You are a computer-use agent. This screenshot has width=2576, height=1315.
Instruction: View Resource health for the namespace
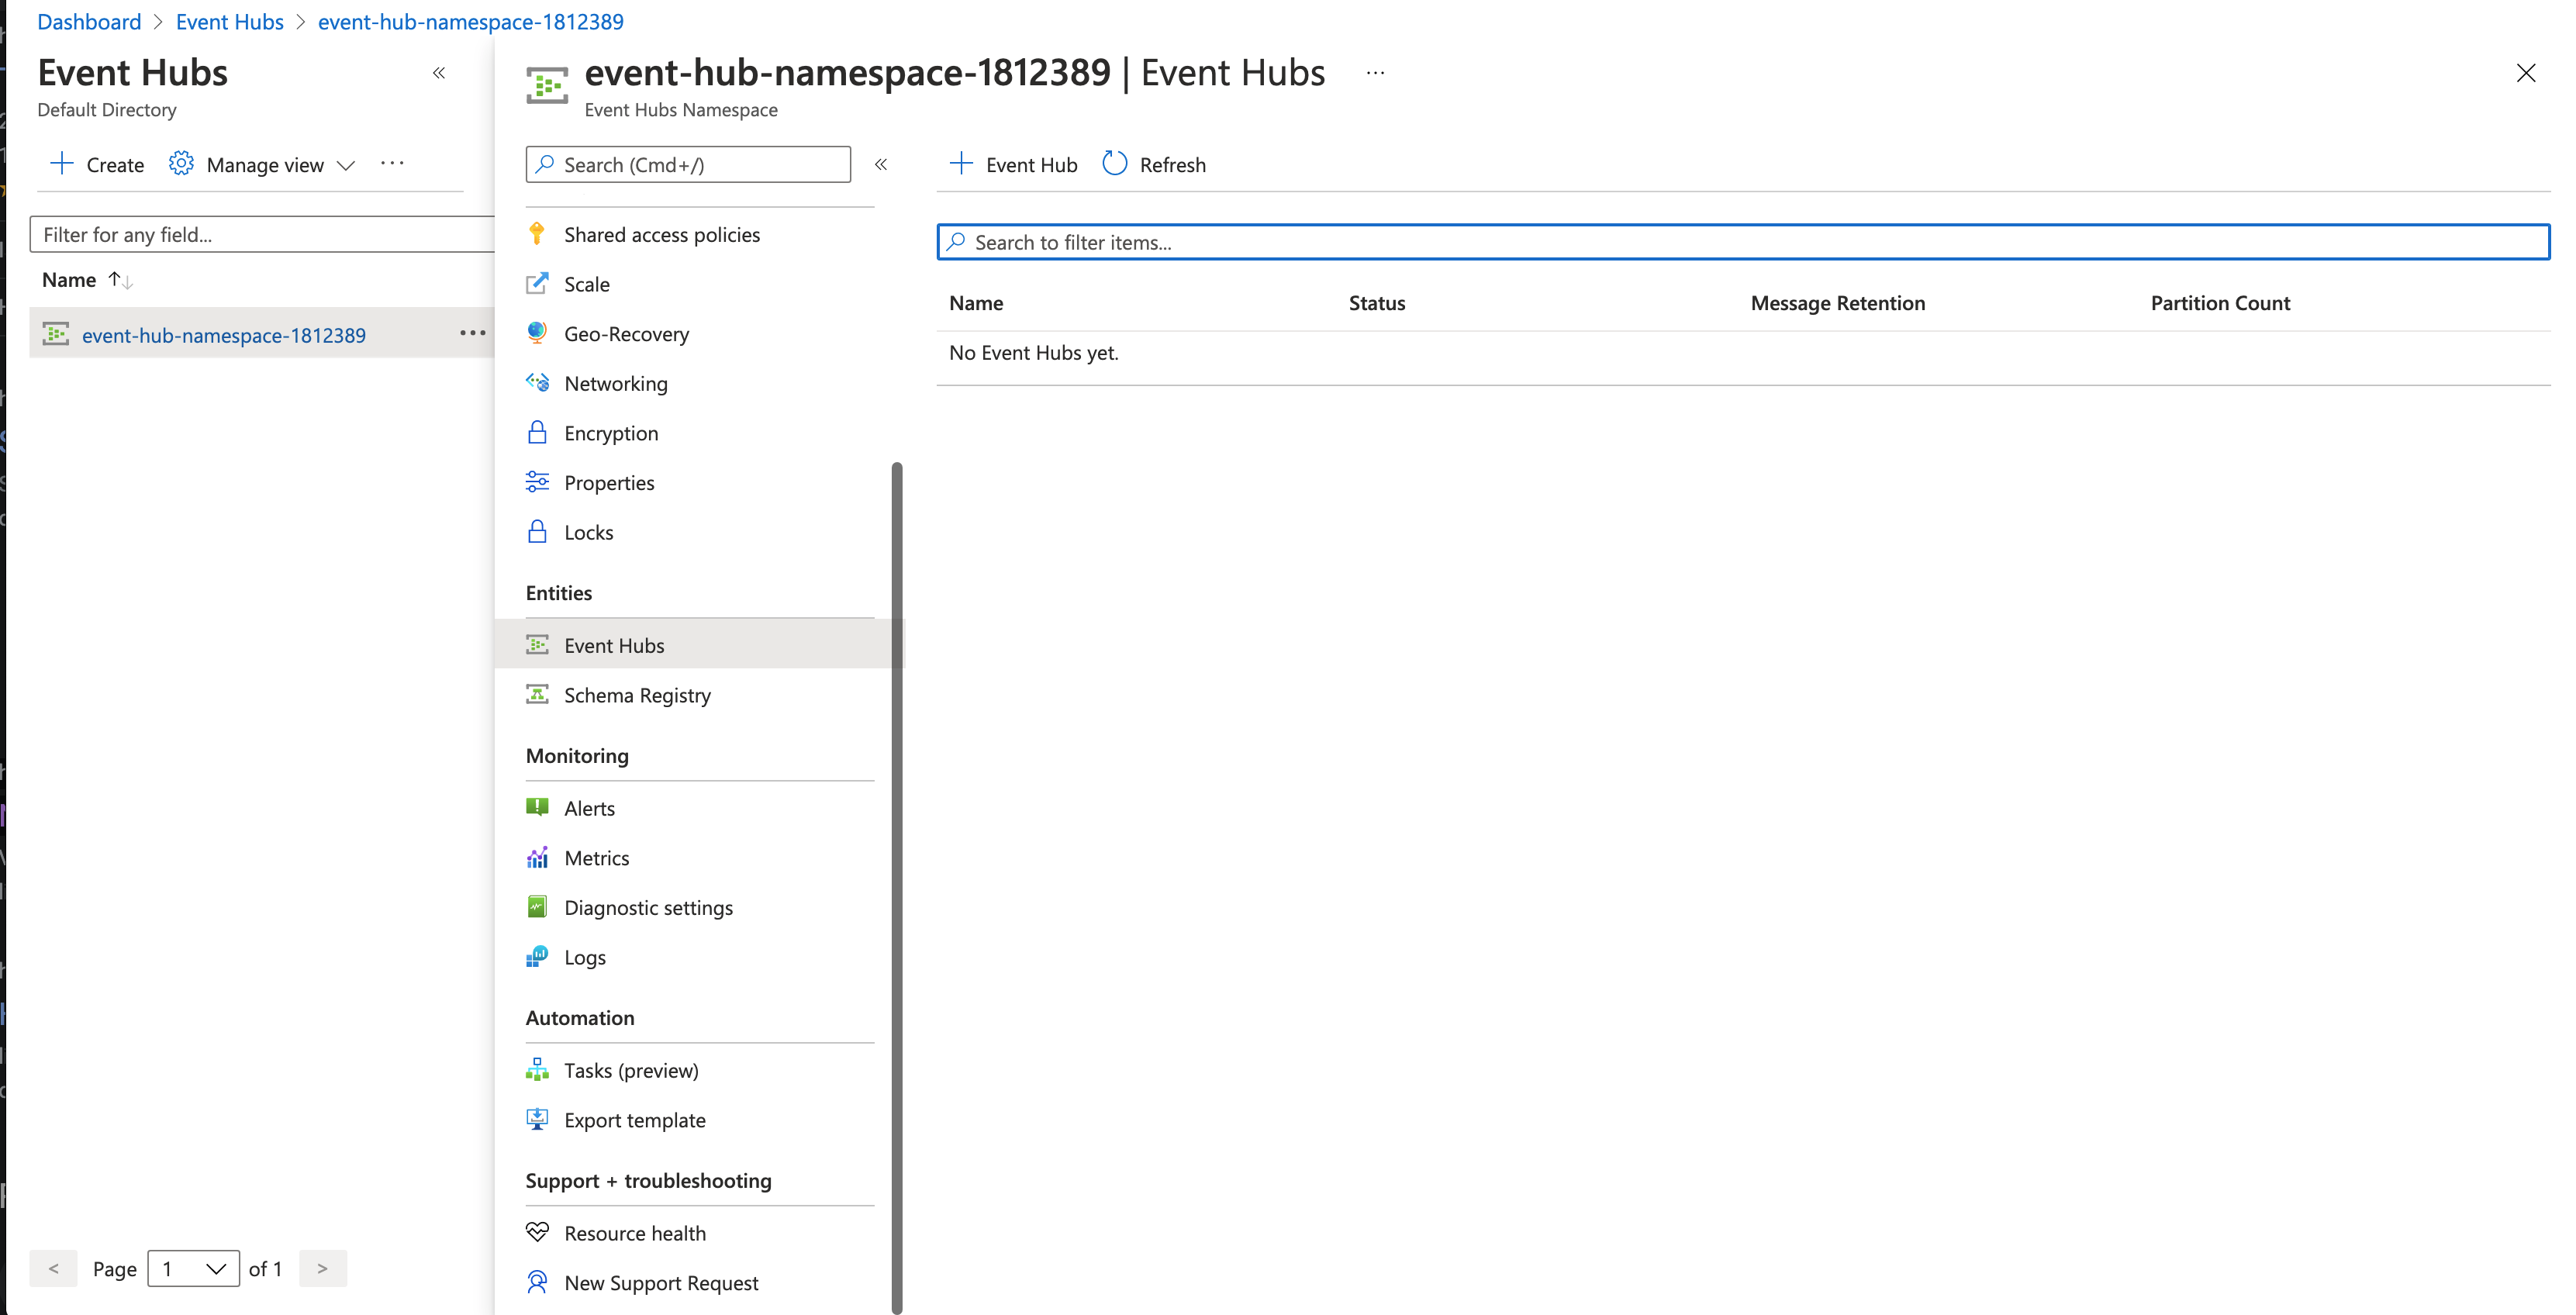pos(634,1232)
